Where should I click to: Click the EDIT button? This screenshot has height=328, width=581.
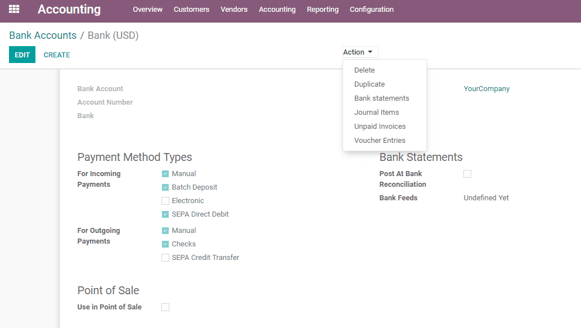tap(22, 55)
